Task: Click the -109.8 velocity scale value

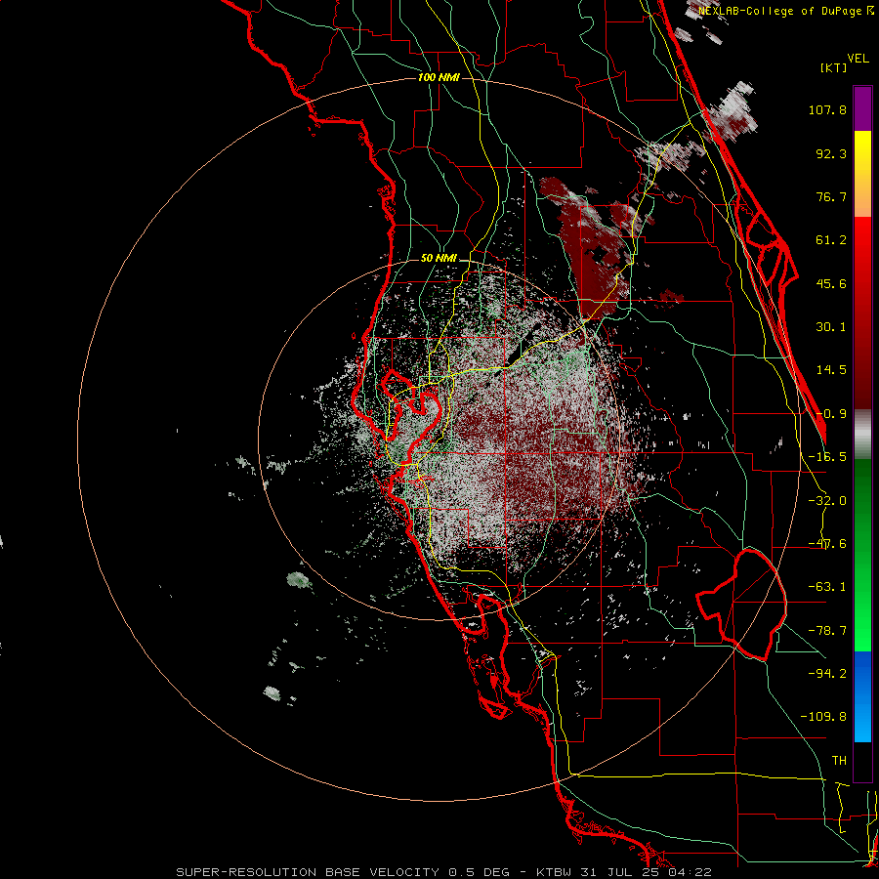Action: (x=823, y=717)
